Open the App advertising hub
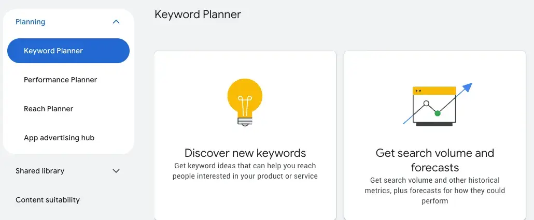The height and width of the screenshot is (220, 534). (59, 138)
